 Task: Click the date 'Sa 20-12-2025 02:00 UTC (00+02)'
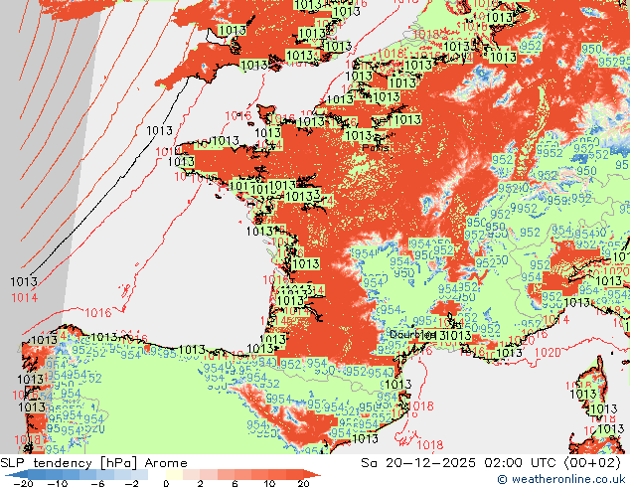(x=491, y=463)
